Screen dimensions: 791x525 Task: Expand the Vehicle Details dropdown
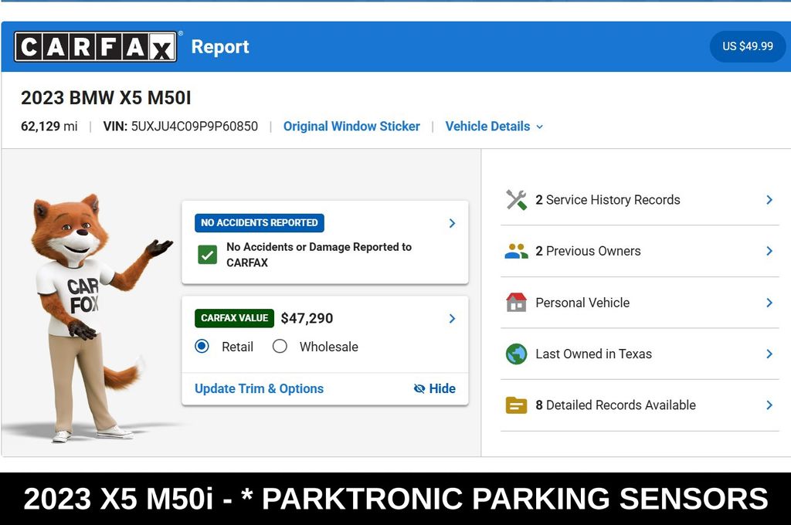tap(494, 126)
